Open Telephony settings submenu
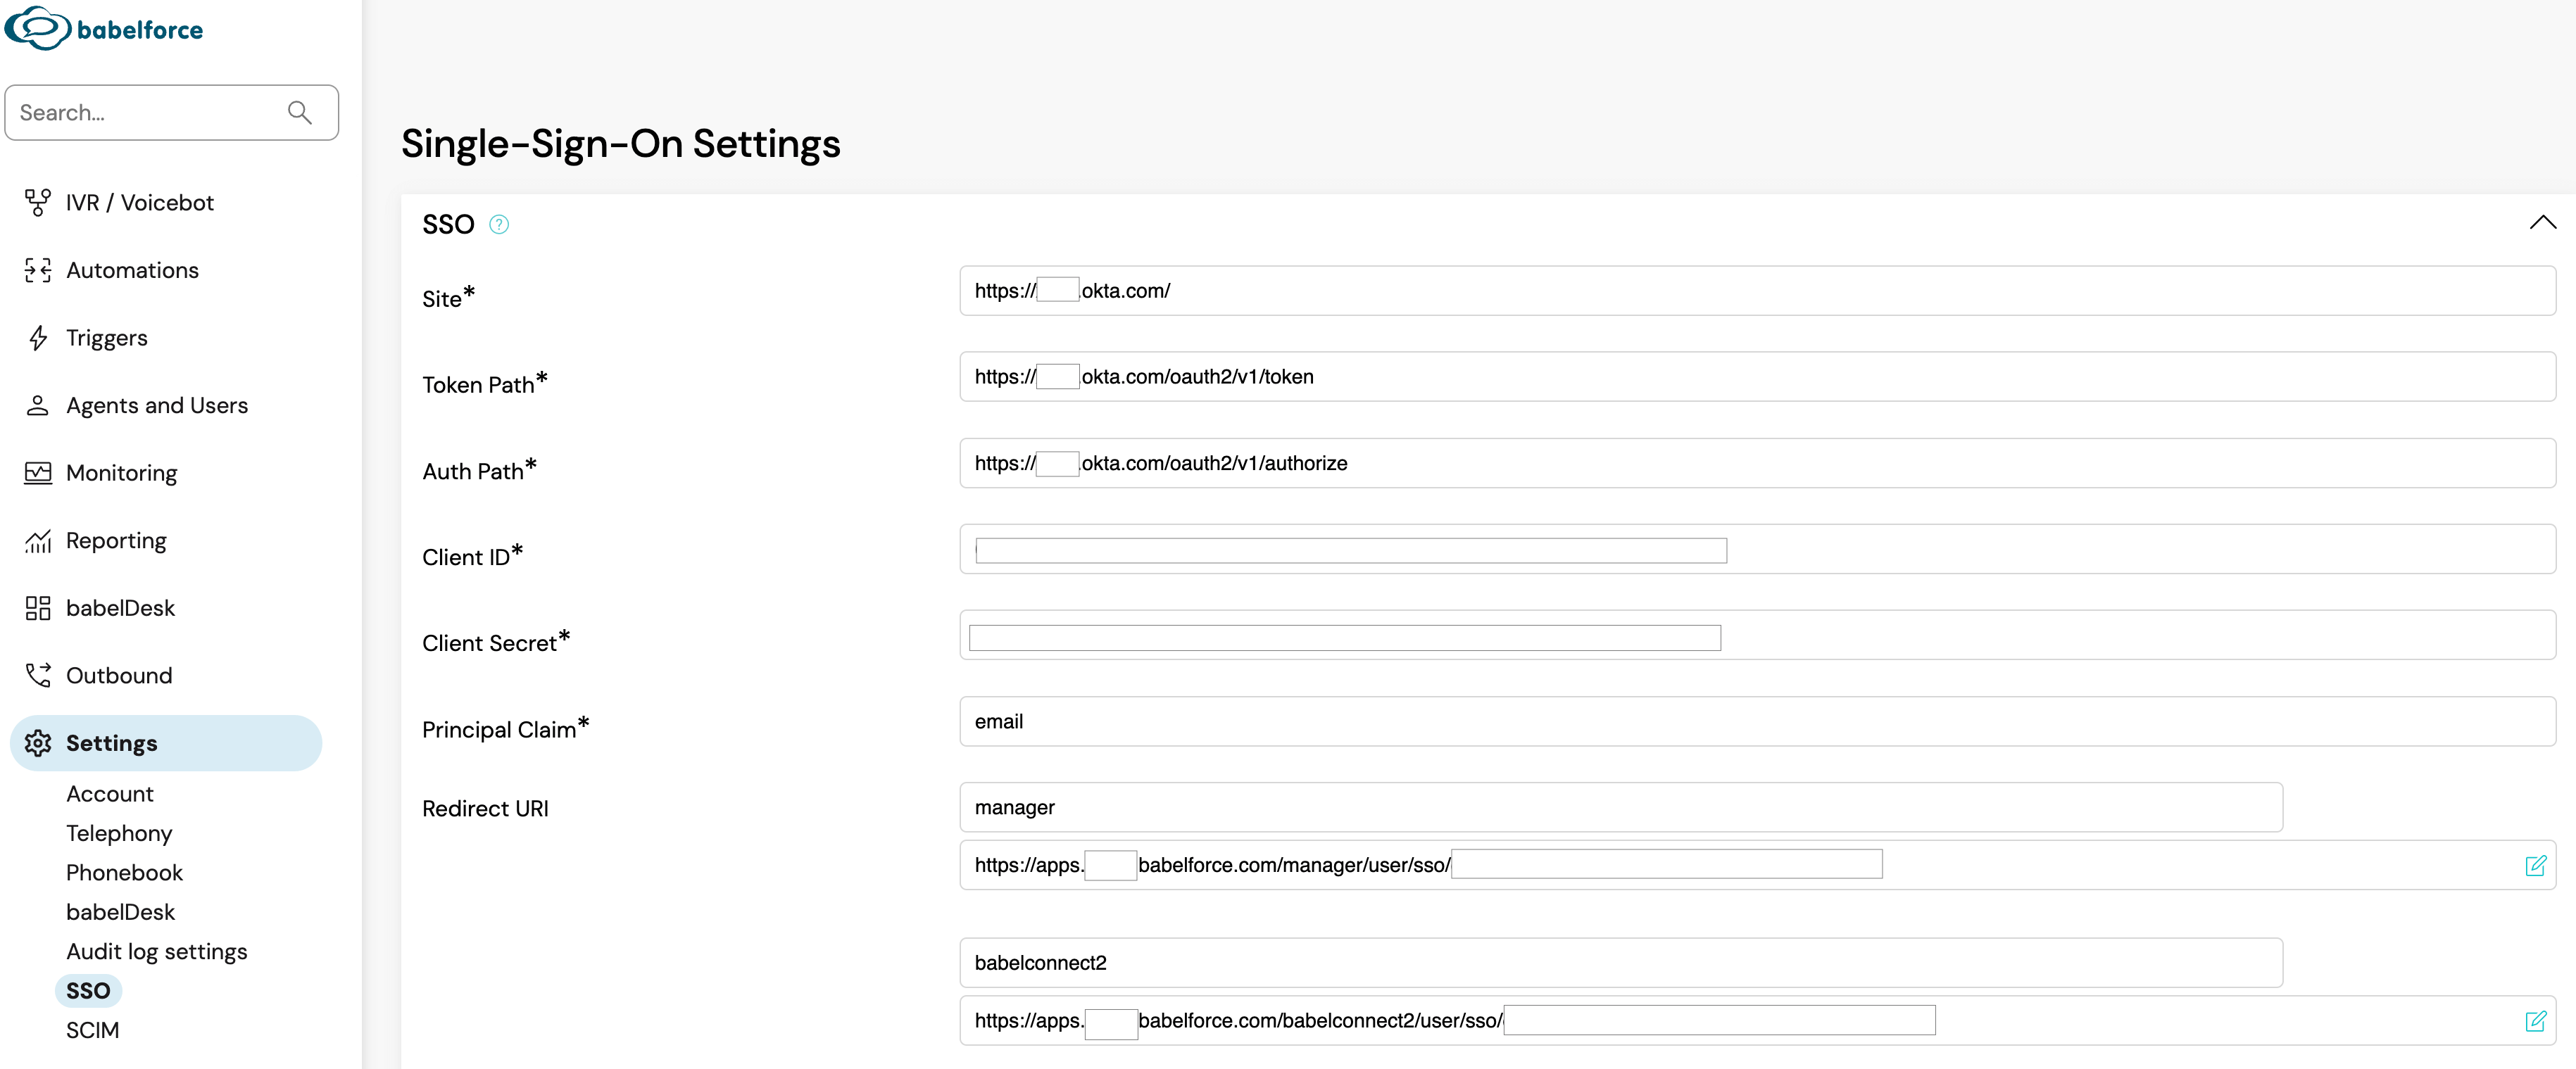 [x=119, y=833]
